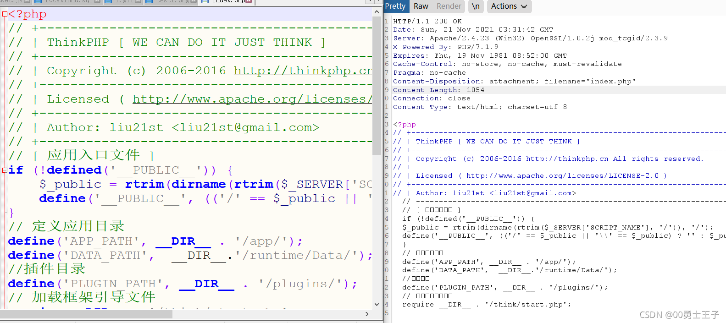Switch to the Render response view
This screenshot has width=726, height=323.
[449, 6]
